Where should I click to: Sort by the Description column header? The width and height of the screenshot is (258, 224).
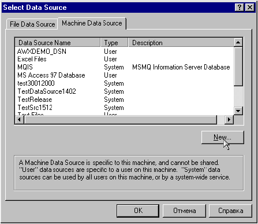(x=181, y=43)
